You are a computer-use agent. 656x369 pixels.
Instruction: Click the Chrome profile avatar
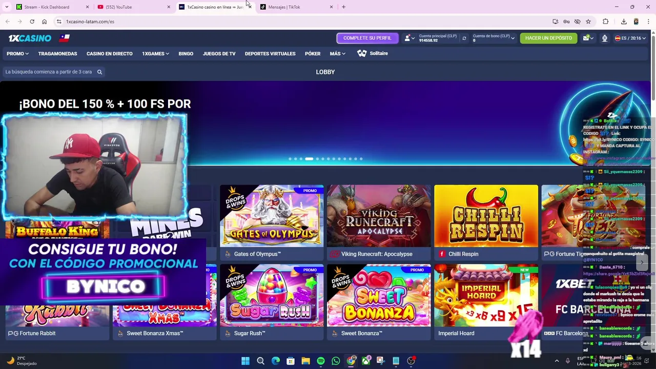pyautogui.click(x=636, y=22)
